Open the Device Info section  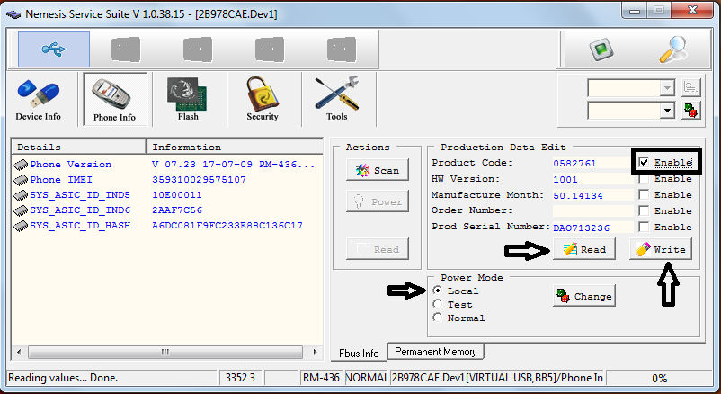coord(38,100)
